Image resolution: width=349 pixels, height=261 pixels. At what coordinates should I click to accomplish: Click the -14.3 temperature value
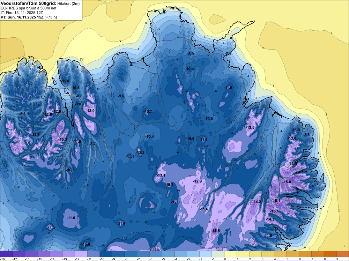coord(270,219)
